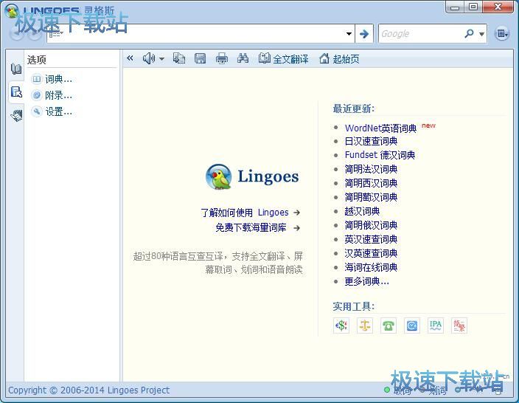
Task: Open 汉英速查词典 link
Action: coord(371,253)
